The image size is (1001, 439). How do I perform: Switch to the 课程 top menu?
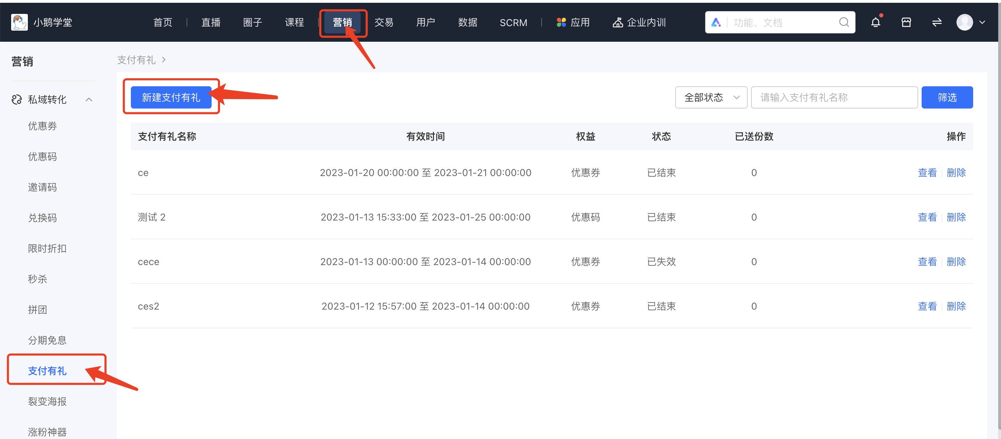(294, 23)
